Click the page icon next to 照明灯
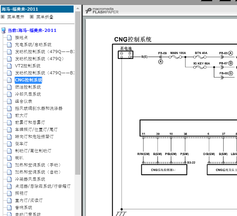237x216 pixels. pos(9,193)
